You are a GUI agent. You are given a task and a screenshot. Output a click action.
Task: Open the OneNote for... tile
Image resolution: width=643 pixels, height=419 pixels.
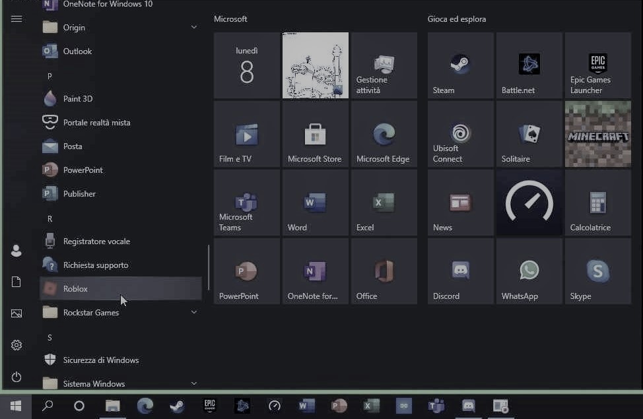pos(316,271)
